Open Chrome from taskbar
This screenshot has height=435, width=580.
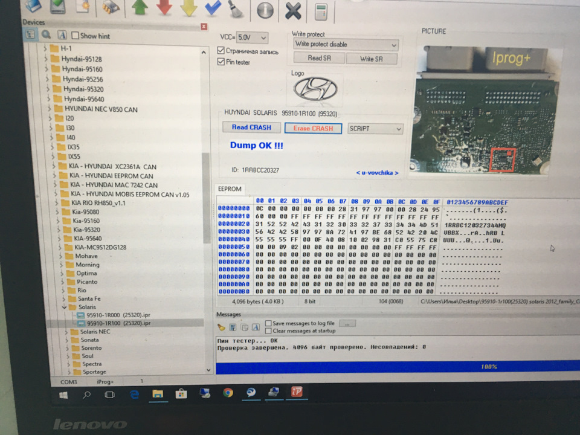(228, 393)
